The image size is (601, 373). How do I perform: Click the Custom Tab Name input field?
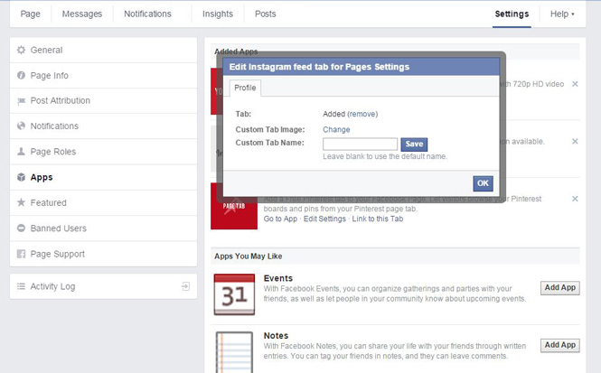(x=360, y=144)
